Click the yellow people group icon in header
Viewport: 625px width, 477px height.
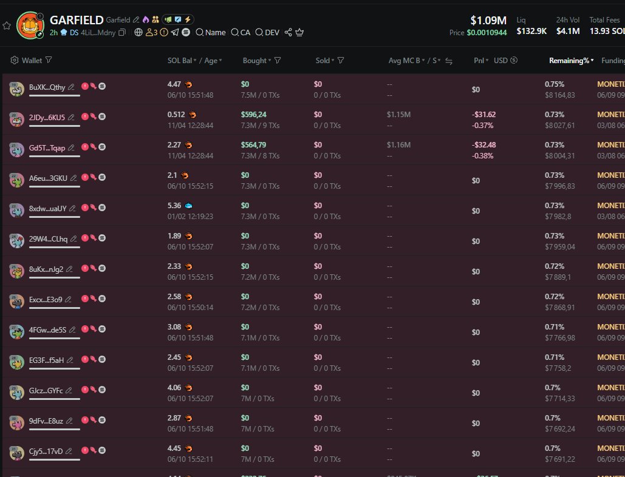[155, 19]
